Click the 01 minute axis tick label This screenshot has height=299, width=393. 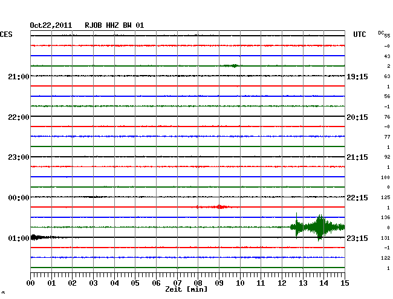click(x=51, y=283)
